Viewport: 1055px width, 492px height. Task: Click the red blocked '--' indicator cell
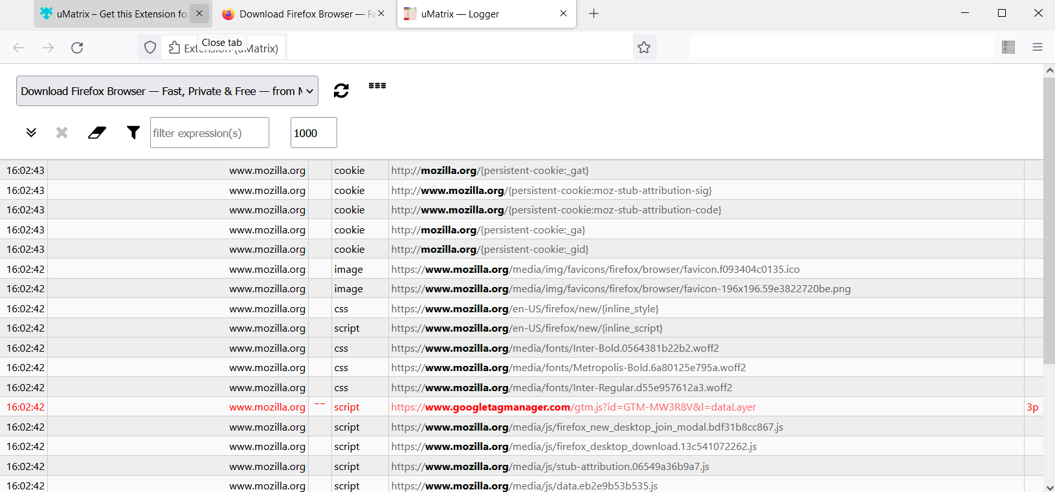click(320, 407)
